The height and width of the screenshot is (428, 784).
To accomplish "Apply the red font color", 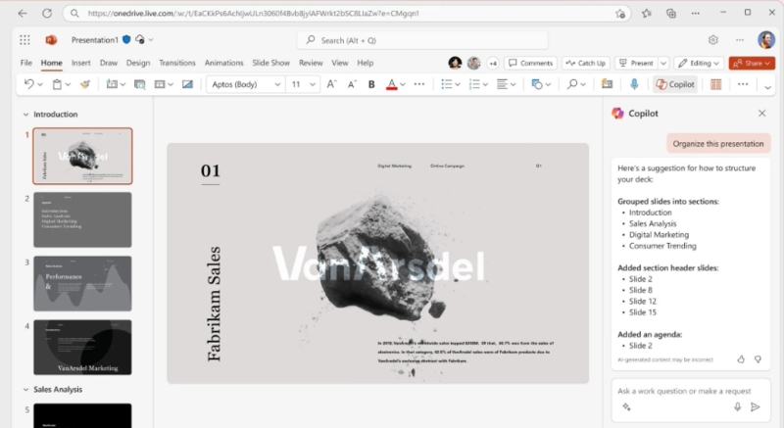I will point(392,84).
